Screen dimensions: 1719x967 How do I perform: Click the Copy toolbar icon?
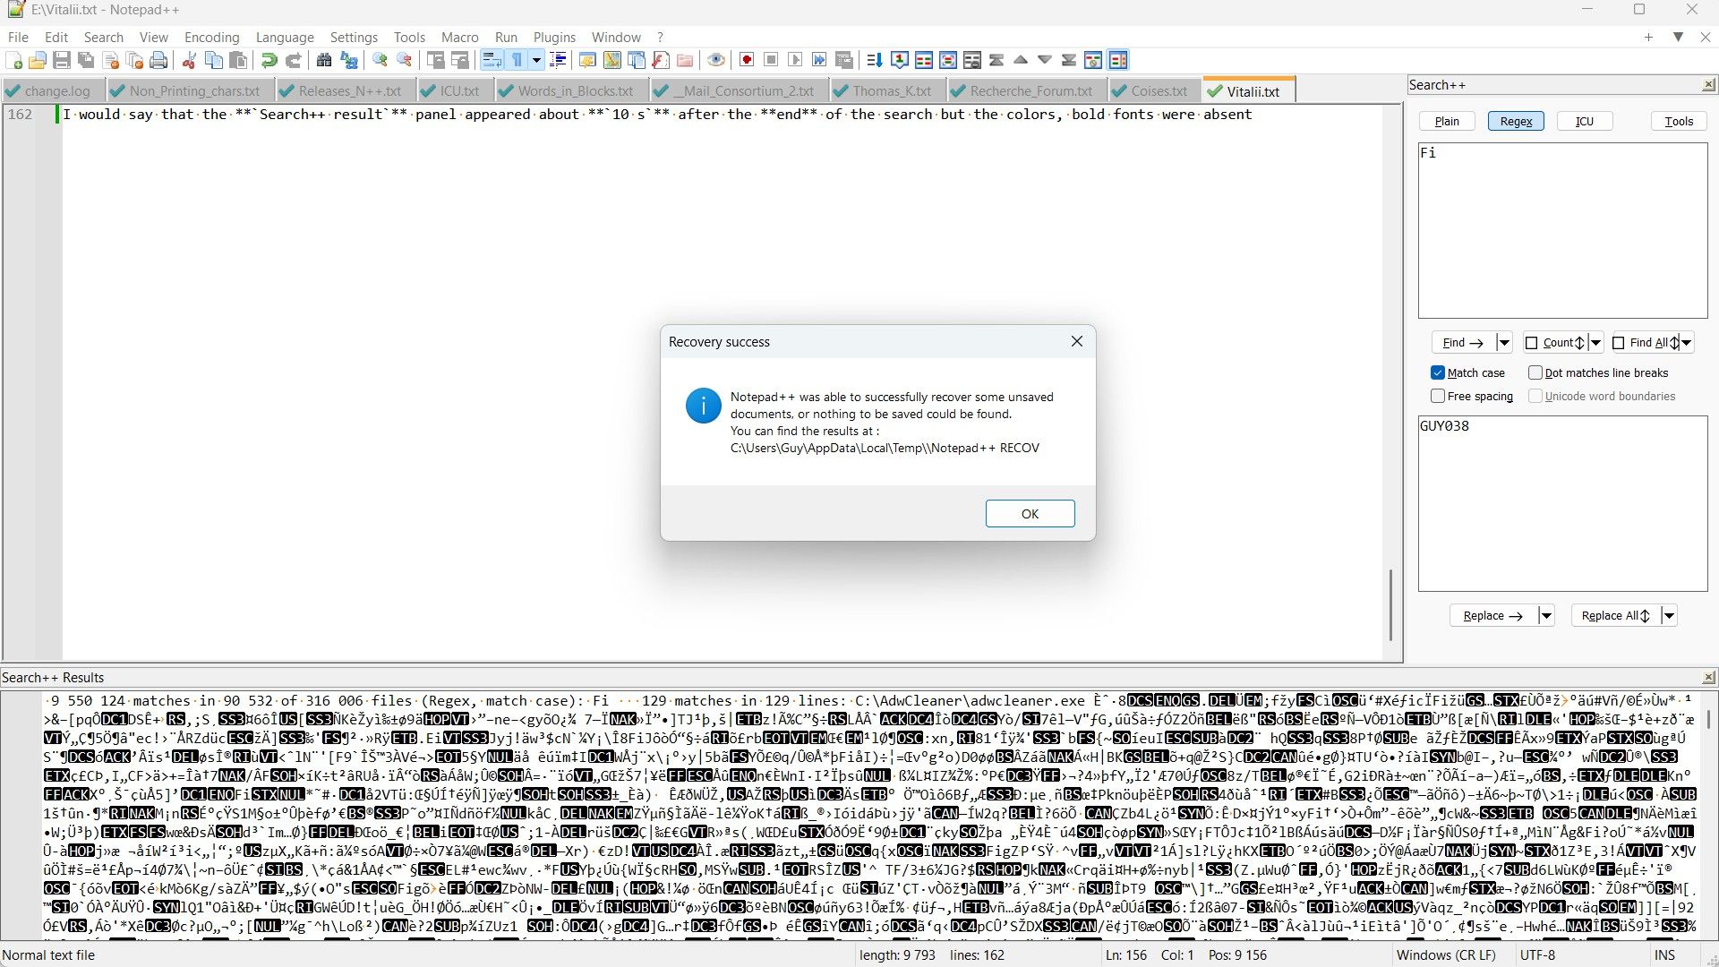click(214, 60)
